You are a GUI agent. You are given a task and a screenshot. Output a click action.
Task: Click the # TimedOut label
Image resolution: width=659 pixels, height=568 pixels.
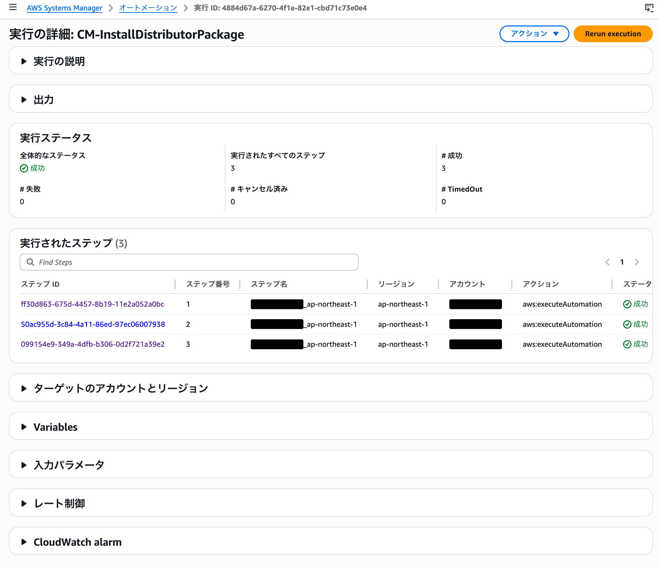[x=462, y=189]
